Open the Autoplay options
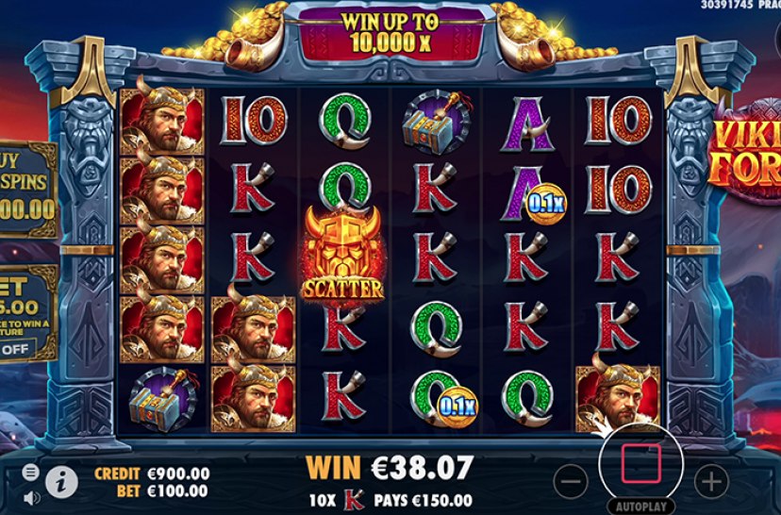The width and height of the screenshot is (781, 515). (x=641, y=507)
